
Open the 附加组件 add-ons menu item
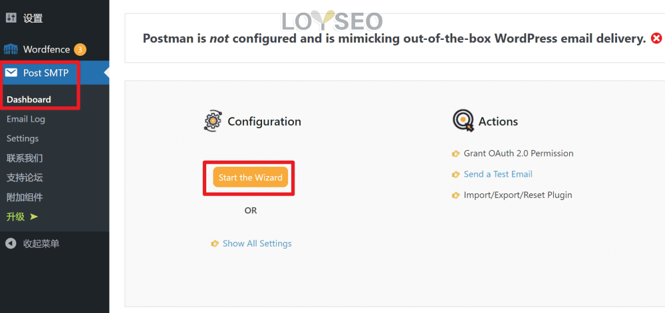coord(25,197)
